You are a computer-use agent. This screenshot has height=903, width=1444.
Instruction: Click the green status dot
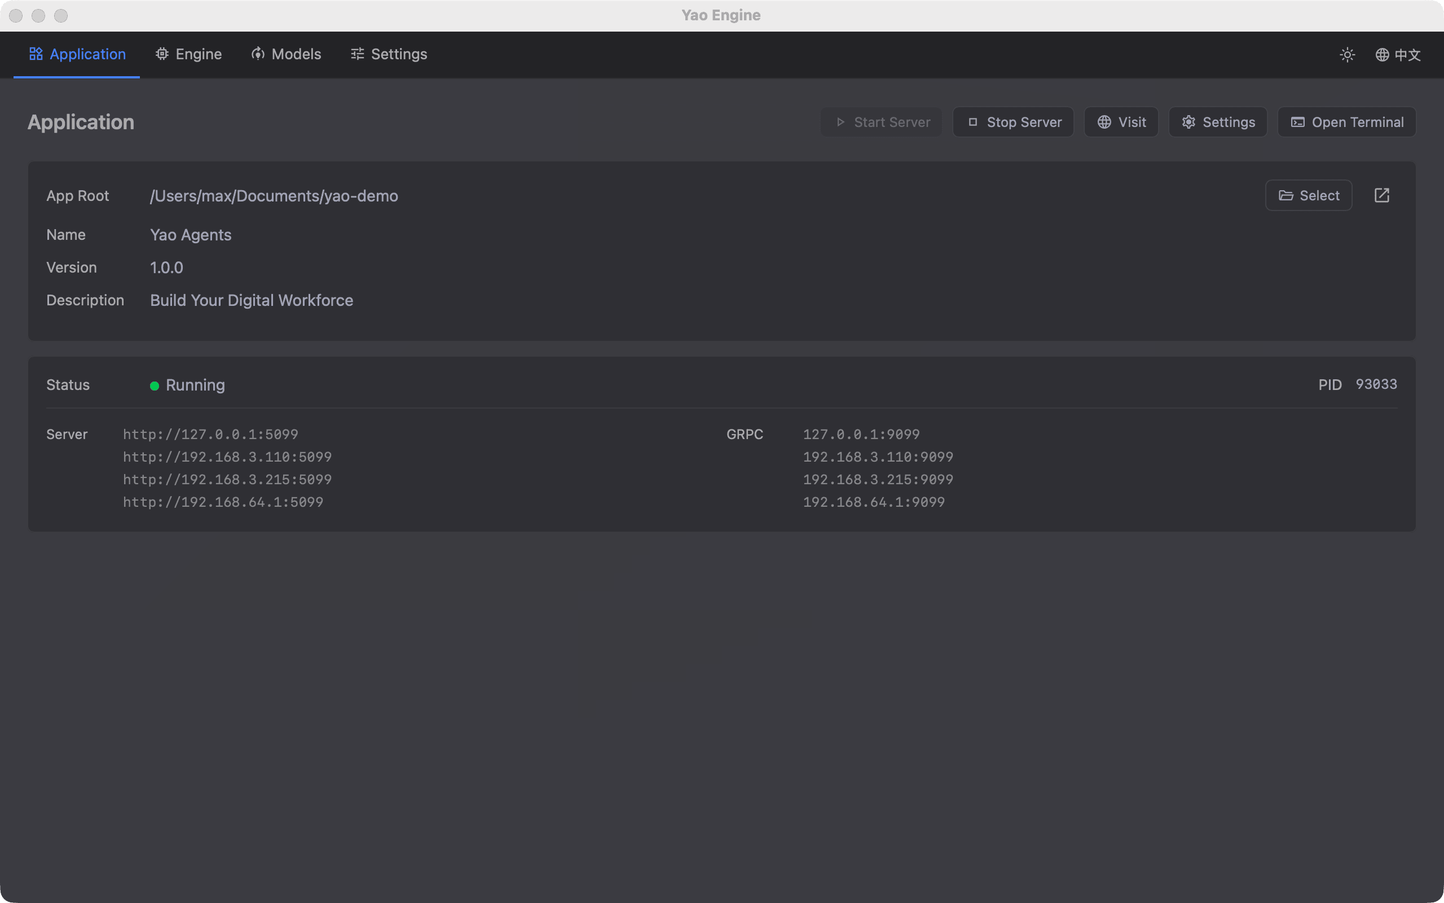click(x=155, y=386)
